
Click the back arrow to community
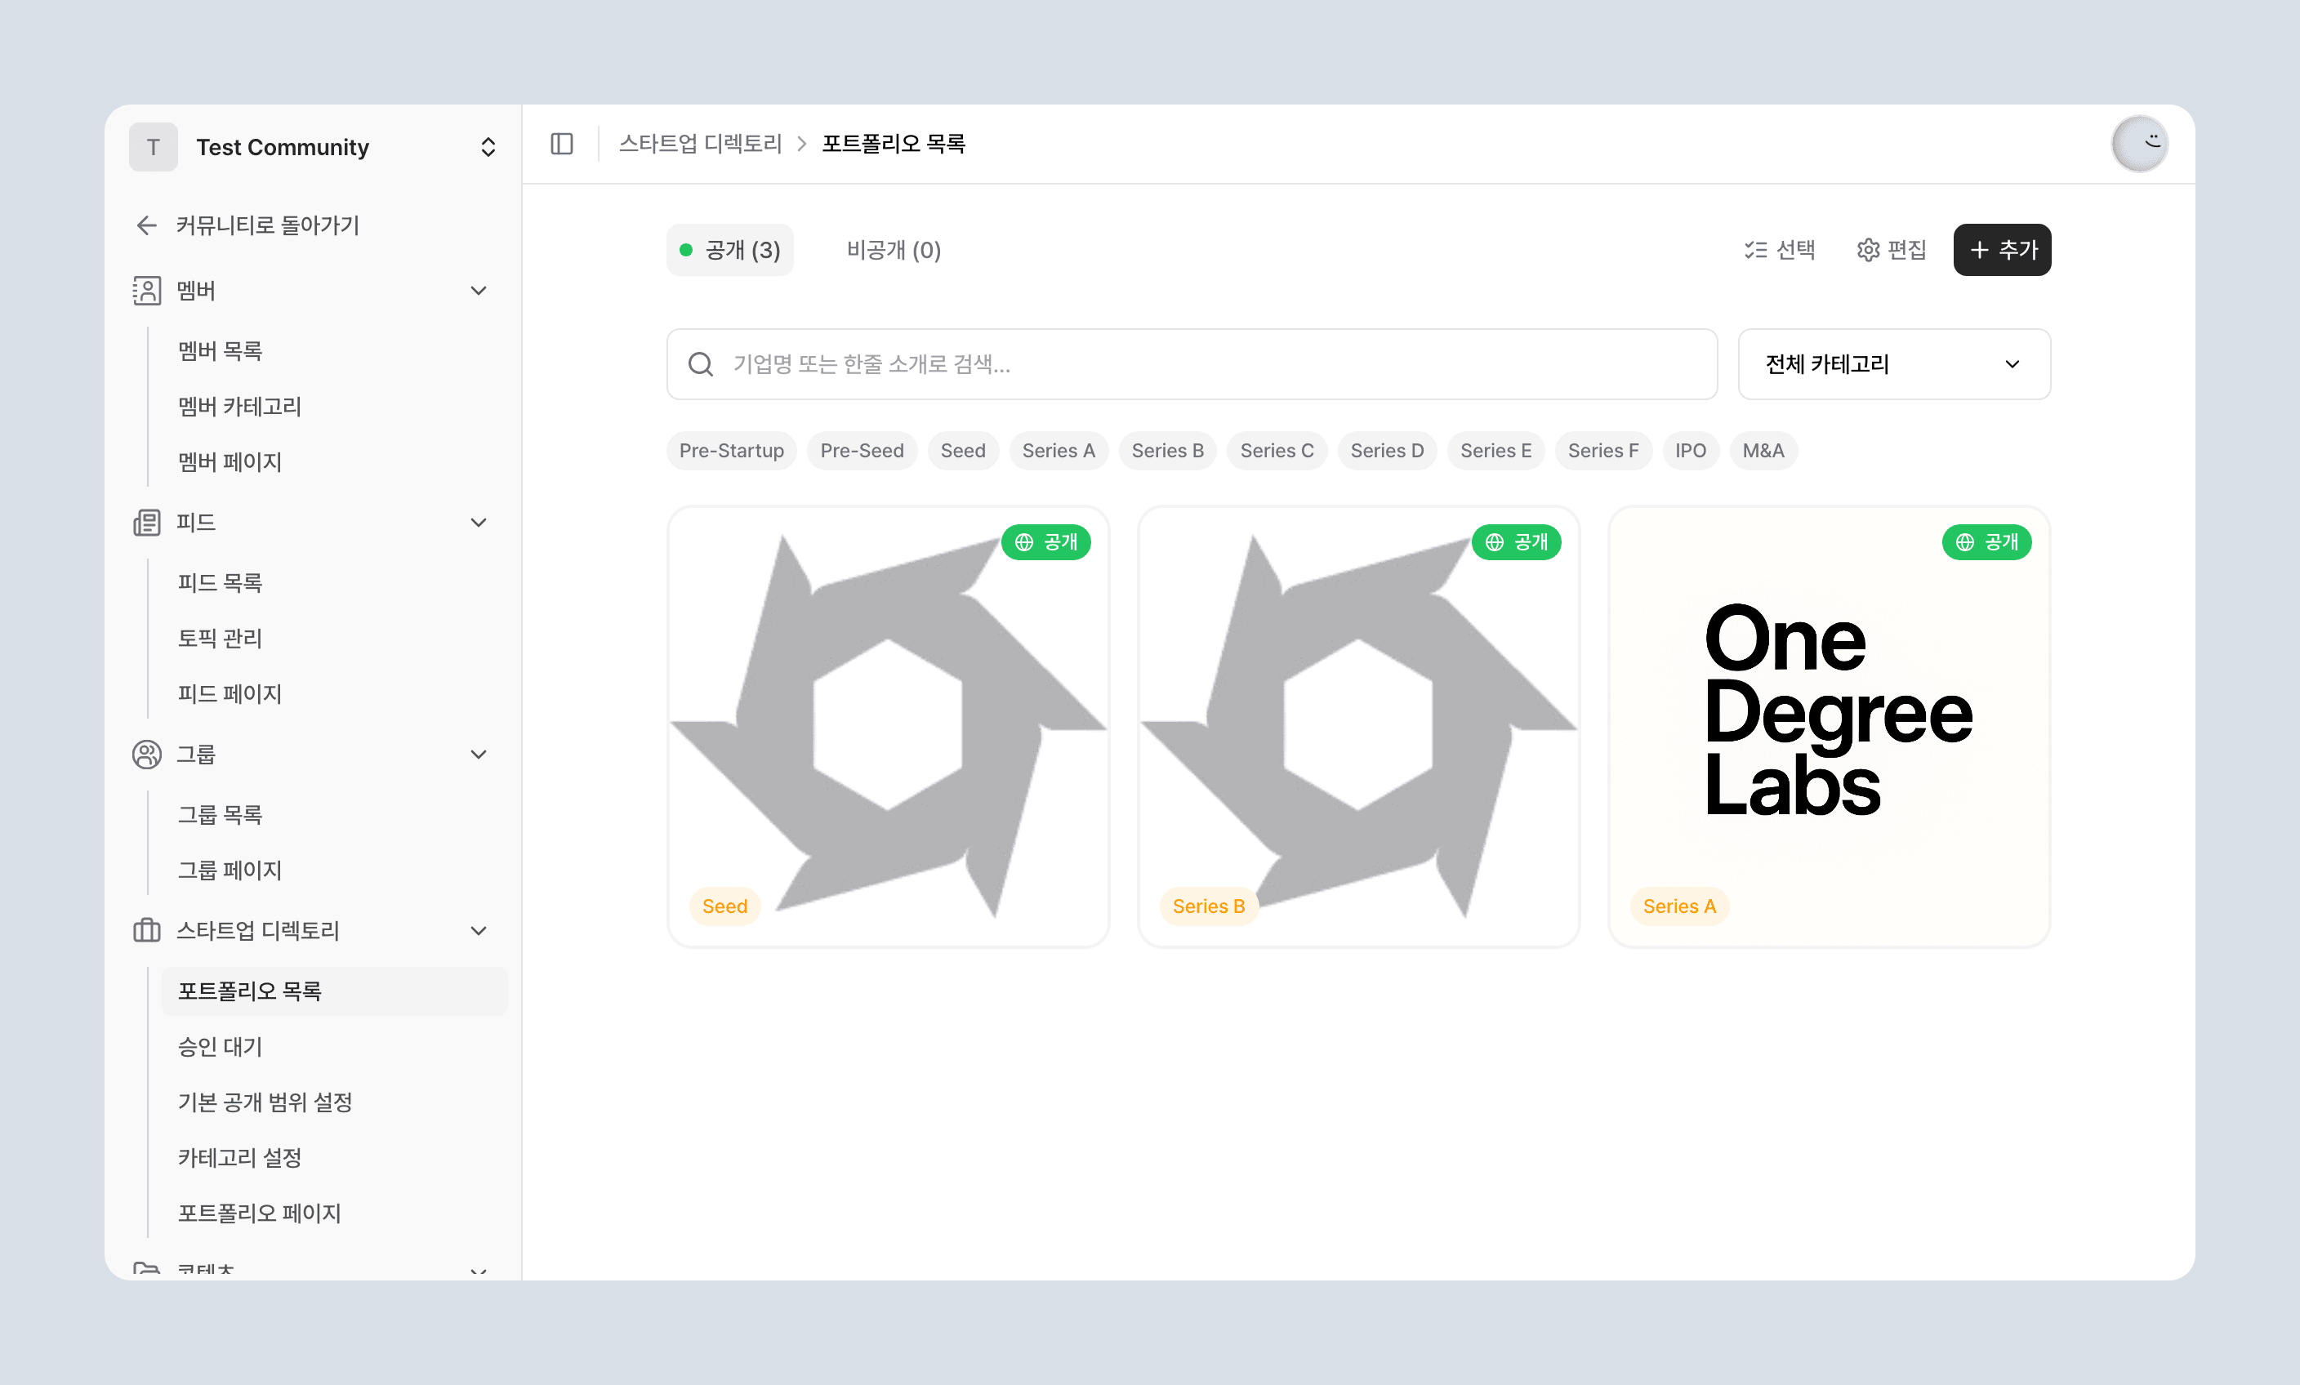pyautogui.click(x=146, y=225)
